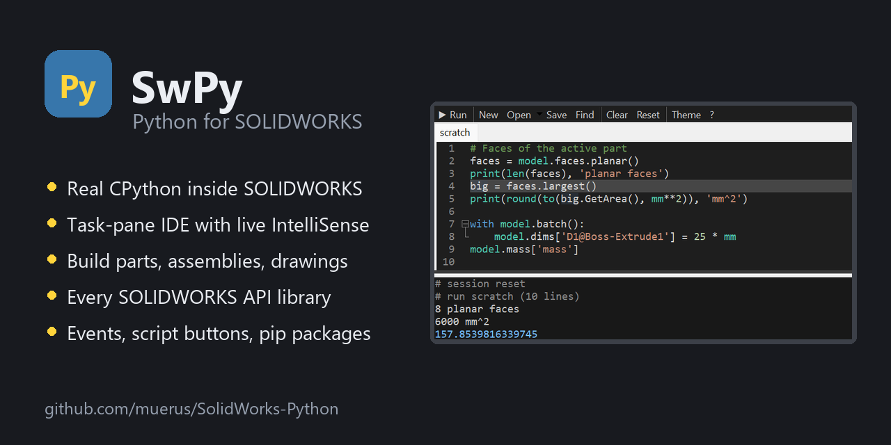Viewport: 891px width, 445px height.
Task: Click the Open toolbar button
Action: [519, 115]
